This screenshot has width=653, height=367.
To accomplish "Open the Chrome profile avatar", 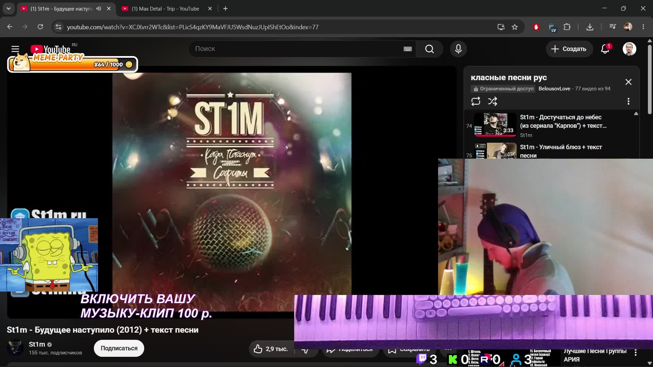I will [628, 27].
